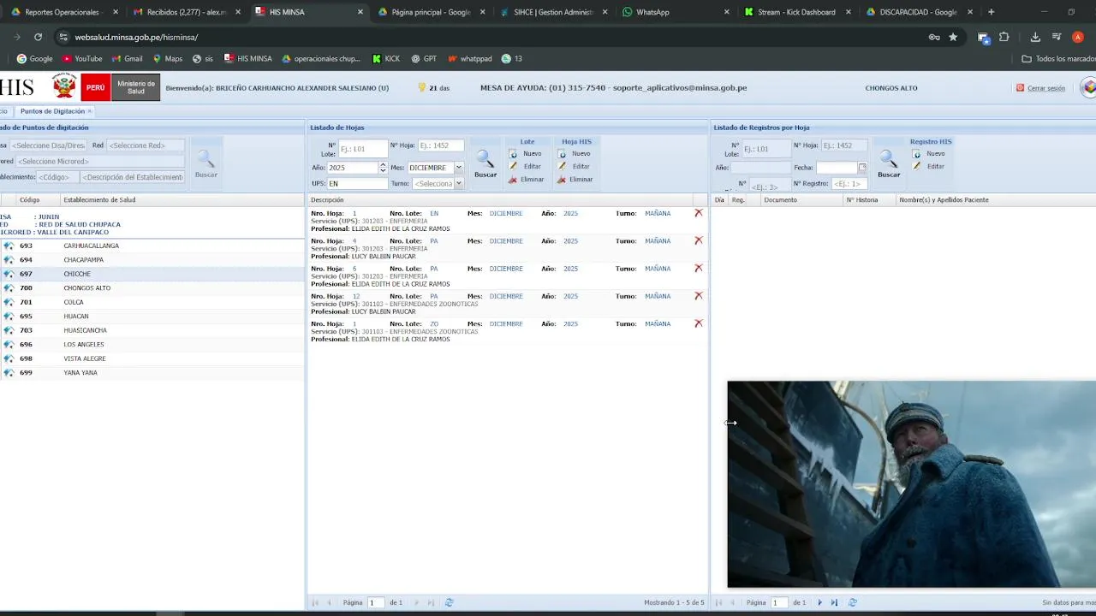Open the Turno dropdown
This screenshot has width=1096, height=616.
coord(459,183)
